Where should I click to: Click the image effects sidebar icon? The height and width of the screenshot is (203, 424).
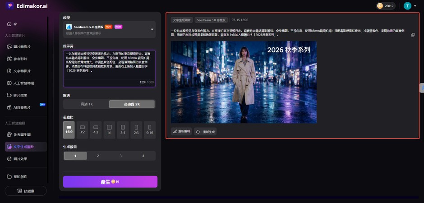(9, 159)
